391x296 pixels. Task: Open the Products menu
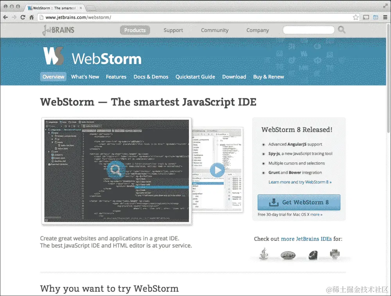coord(135,30)
